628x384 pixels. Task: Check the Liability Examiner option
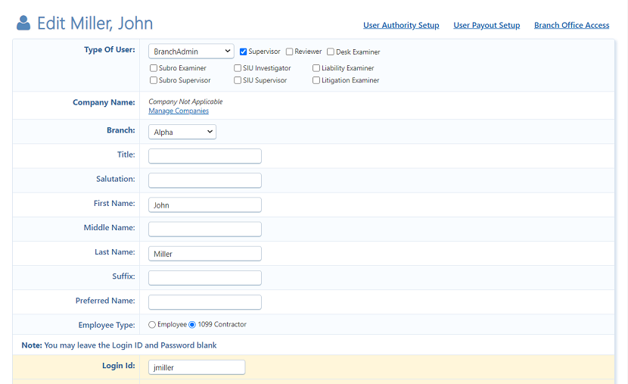click(316, 68)
